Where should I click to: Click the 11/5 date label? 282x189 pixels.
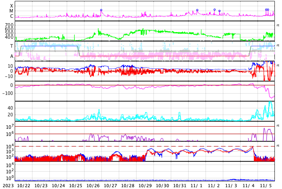[x=266, y=186]
